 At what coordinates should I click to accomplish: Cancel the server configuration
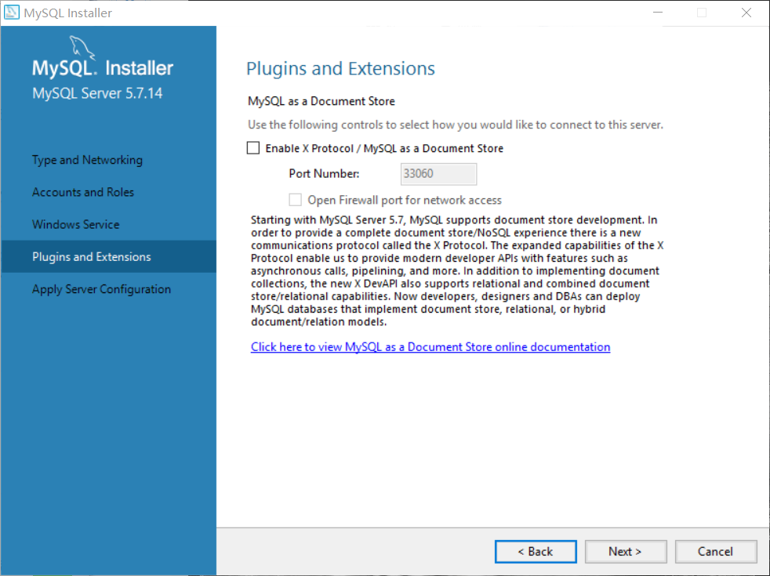click(x=715, y=551)
